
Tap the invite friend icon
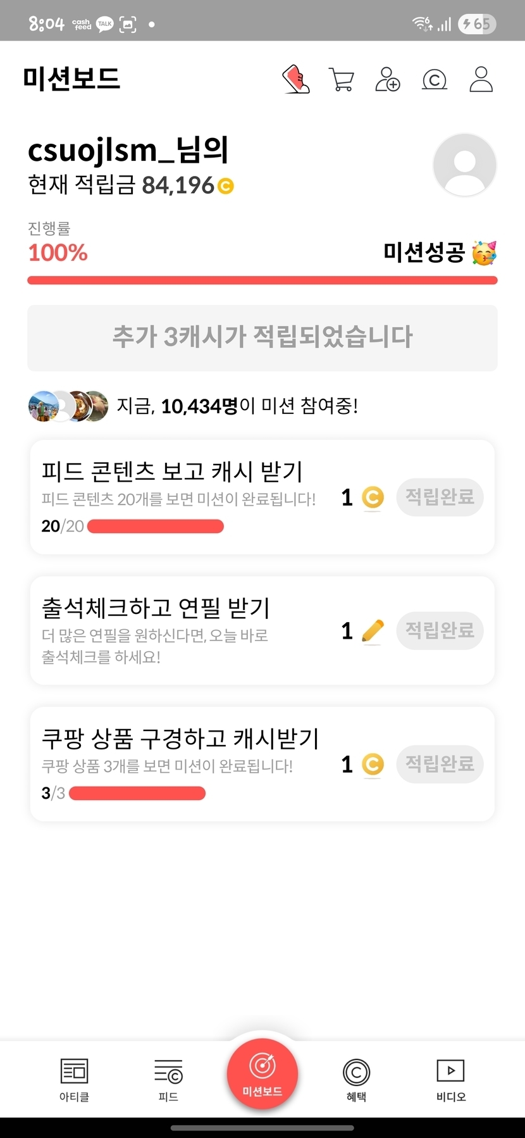pyautogui.click(x=388, y=80)
